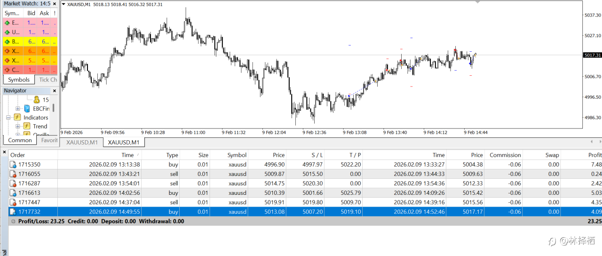The width and height of the screenshot is (602, 256).
Task: Click the Profit/Loss: 23.25 summary text
Action: (41, 221)
